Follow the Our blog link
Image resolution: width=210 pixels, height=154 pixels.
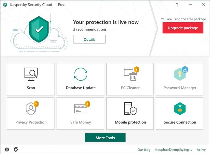144,150
